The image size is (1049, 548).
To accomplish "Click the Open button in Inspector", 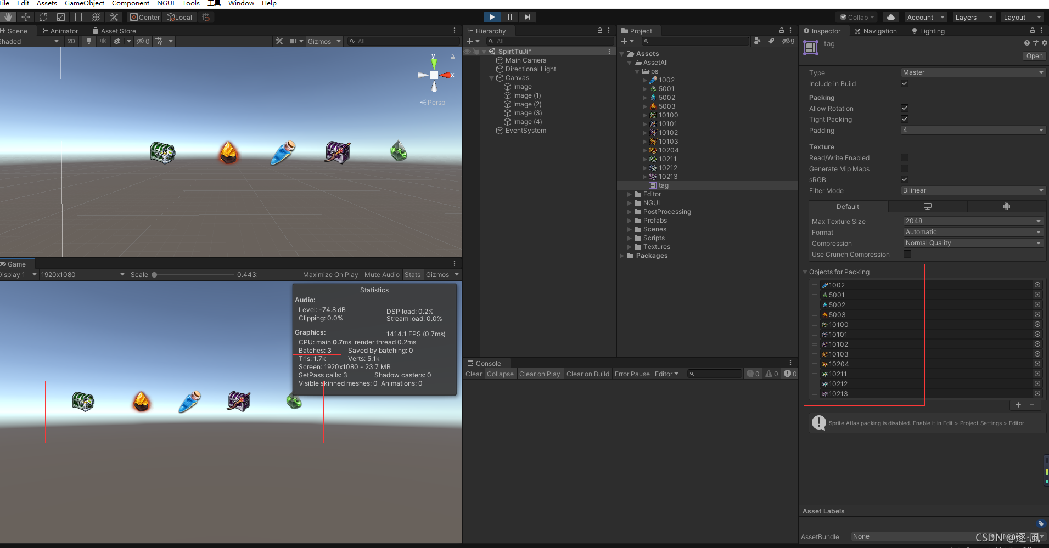I will coord(1034,56).
